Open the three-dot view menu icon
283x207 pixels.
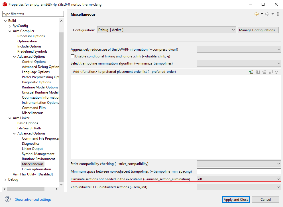coord(278,14)
